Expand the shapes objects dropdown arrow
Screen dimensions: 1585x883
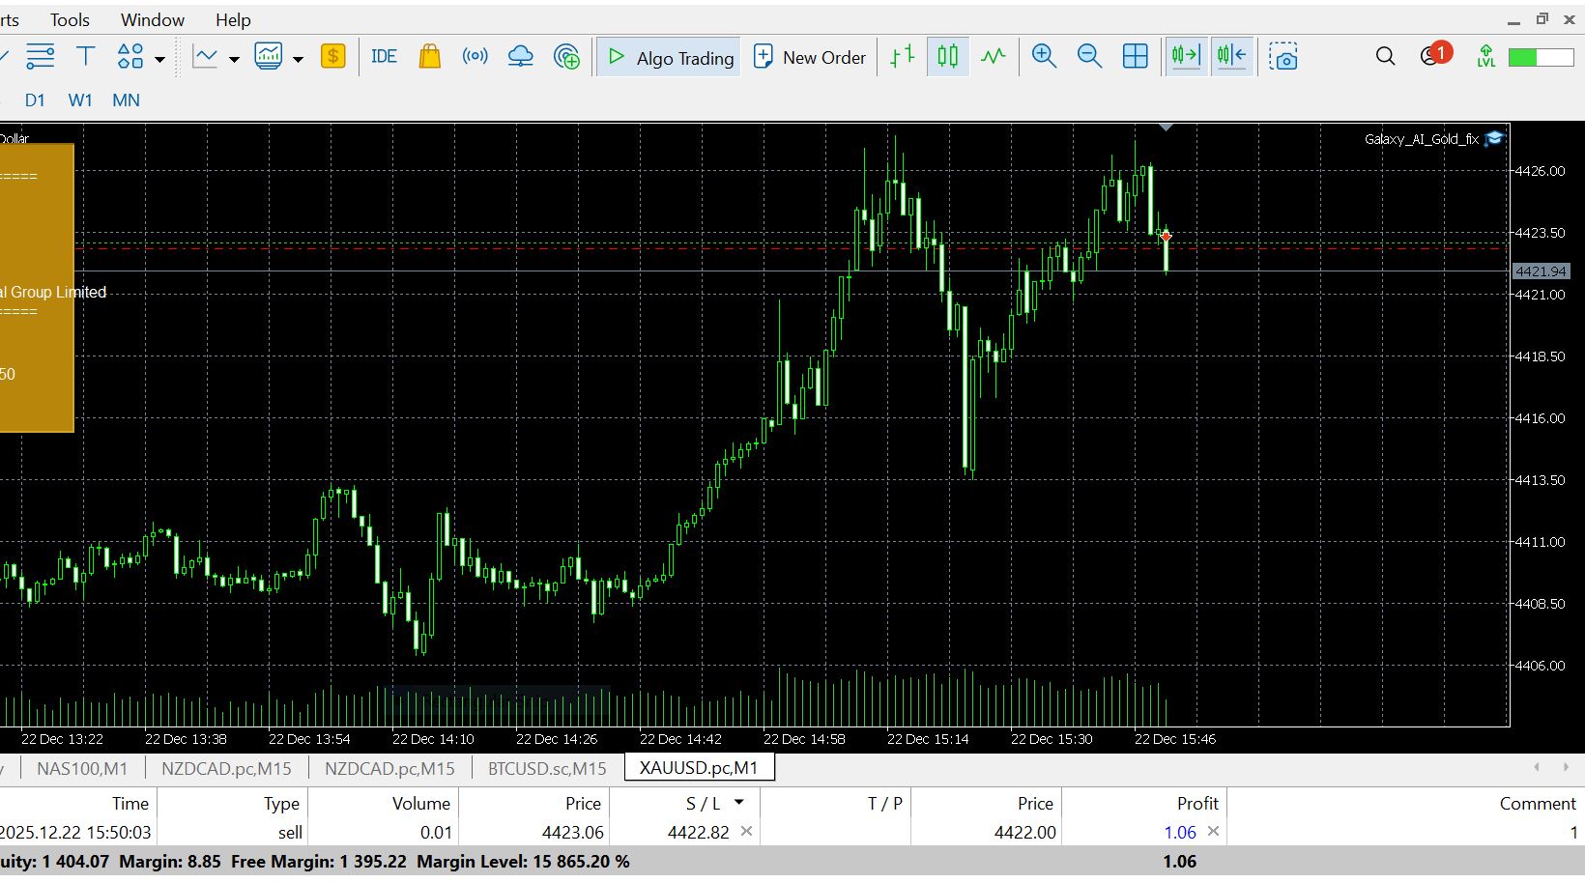160,59
